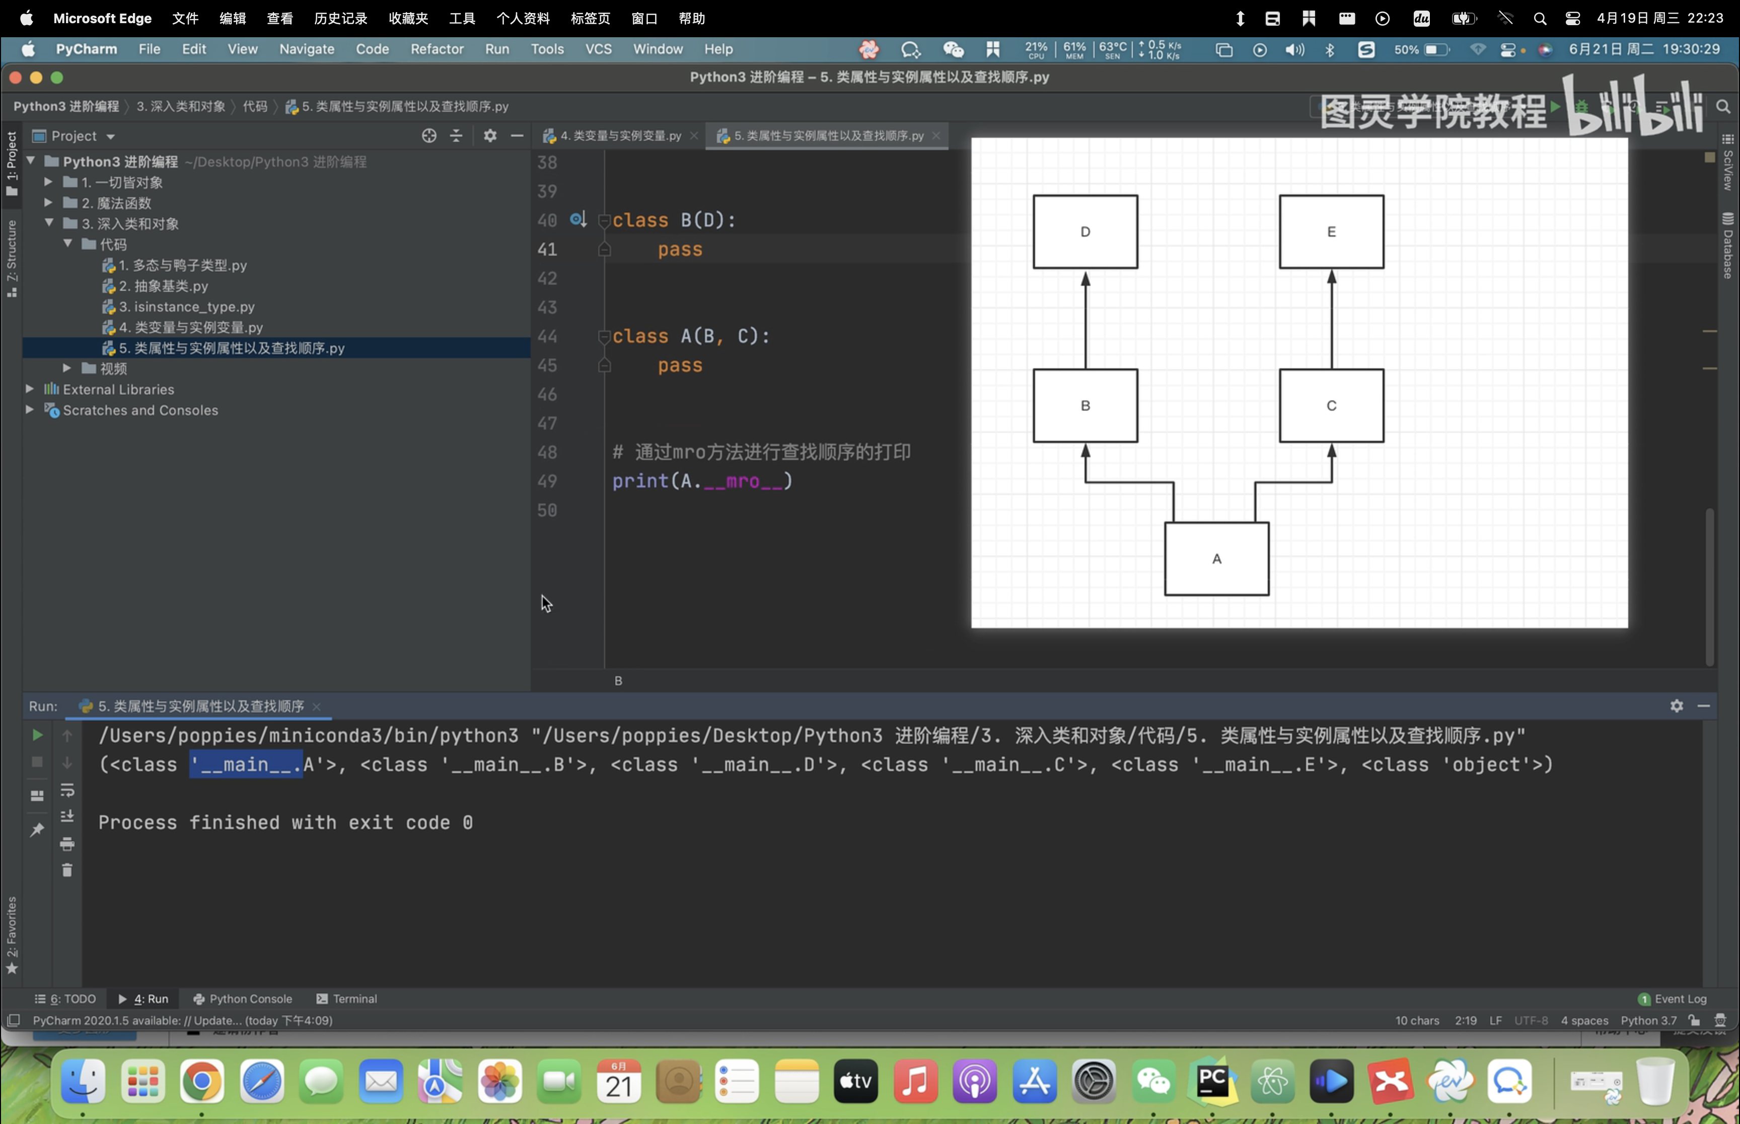The image size is (1740, 1124).
Task: Open the Database side tool window
Action: tap(1727, 246)
